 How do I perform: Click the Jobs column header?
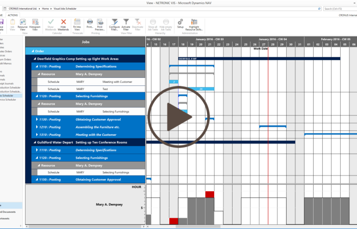(x=85, y=42)
